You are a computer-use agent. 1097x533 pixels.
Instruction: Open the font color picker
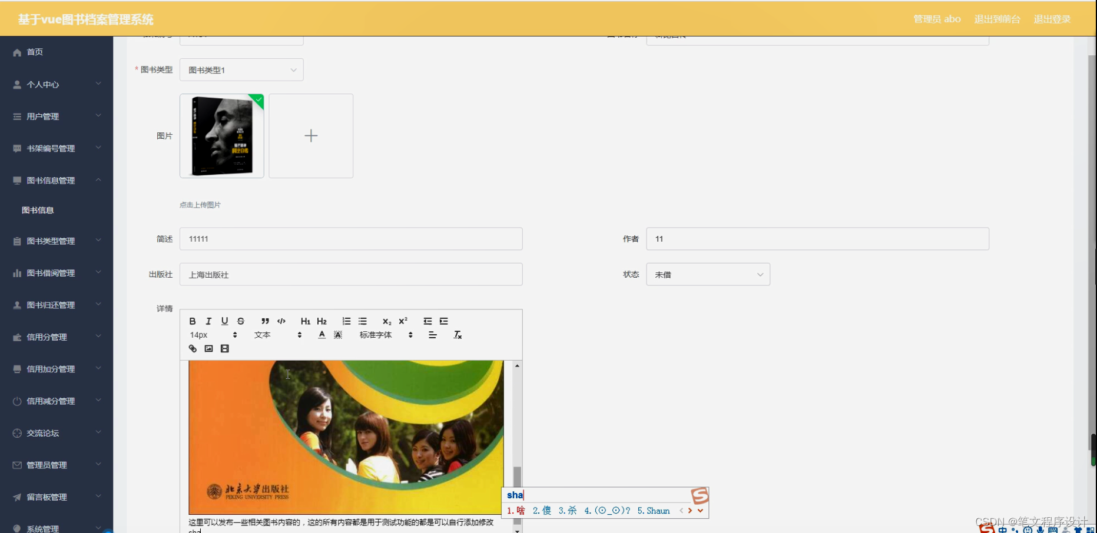322,334
